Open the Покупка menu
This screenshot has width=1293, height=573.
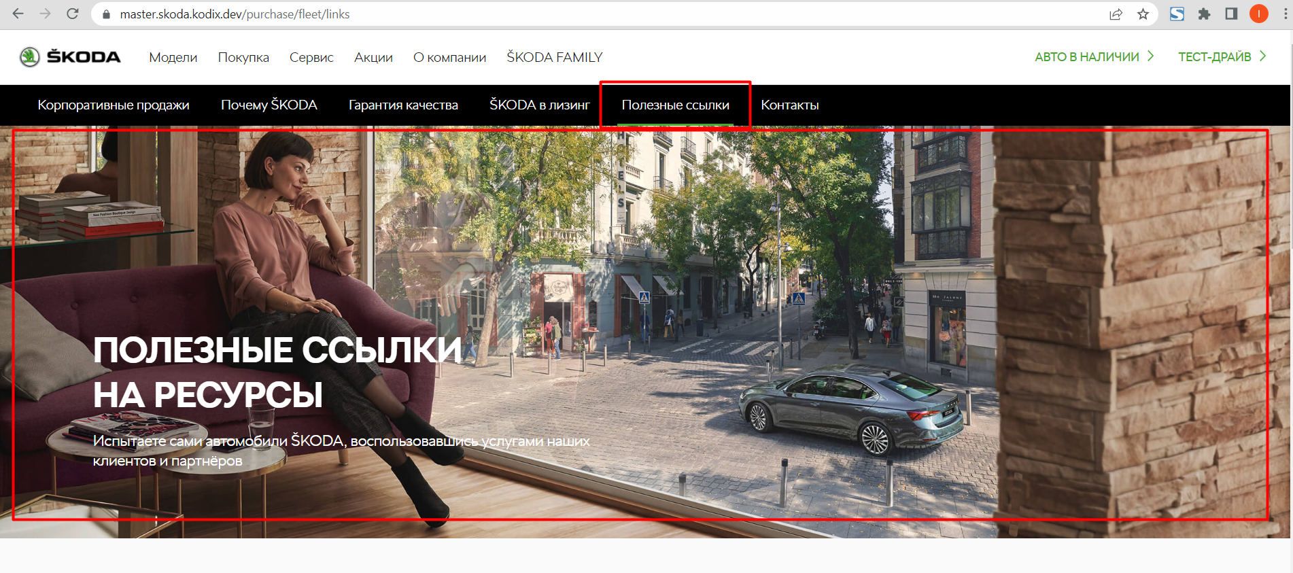tap(243, 57)
